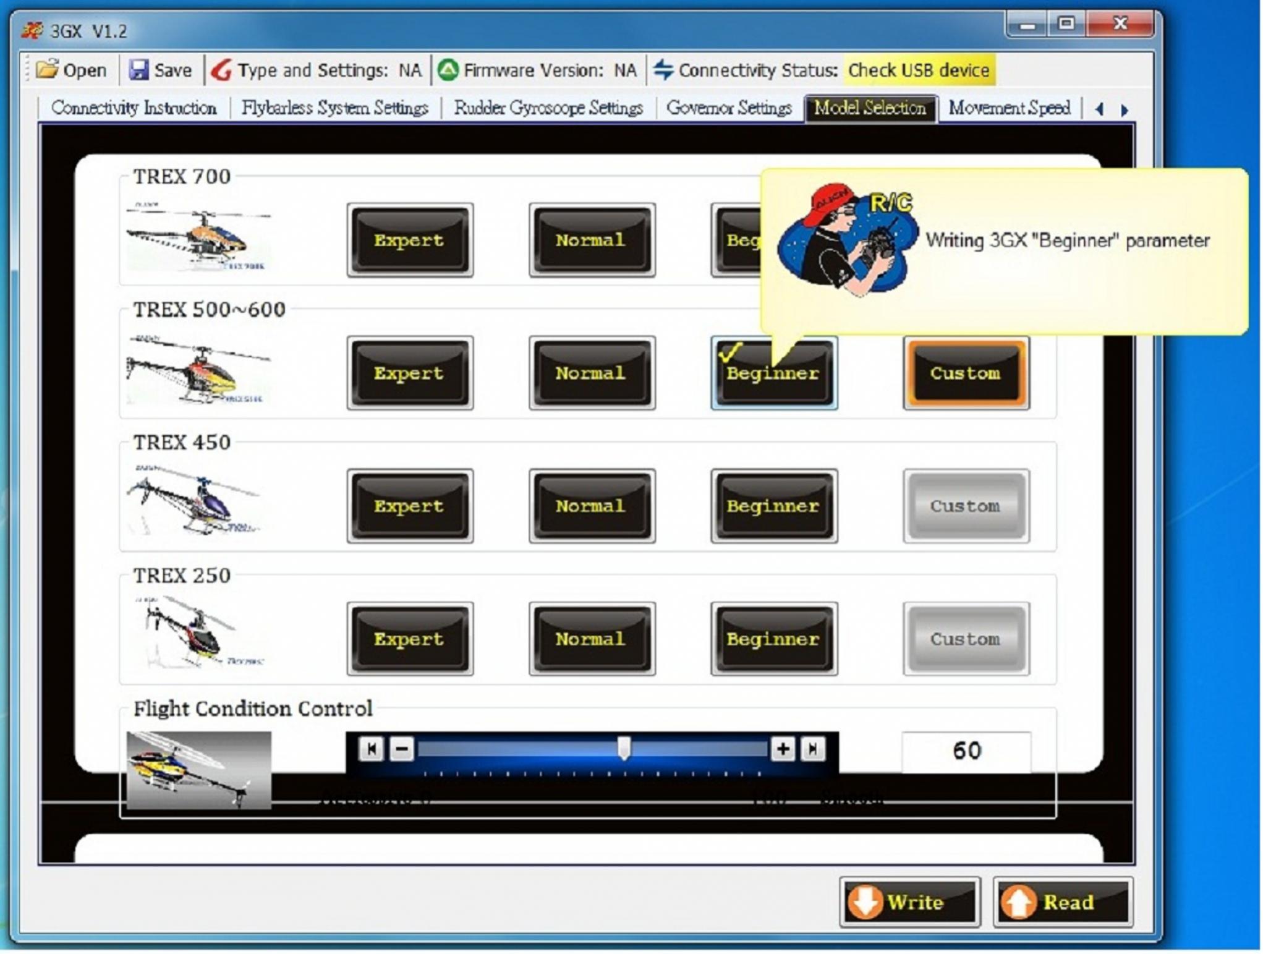This screenshot has width=1263, height=954.
Task: Click the gray Custom button for TREX 450
Action: tap(966, 506)
